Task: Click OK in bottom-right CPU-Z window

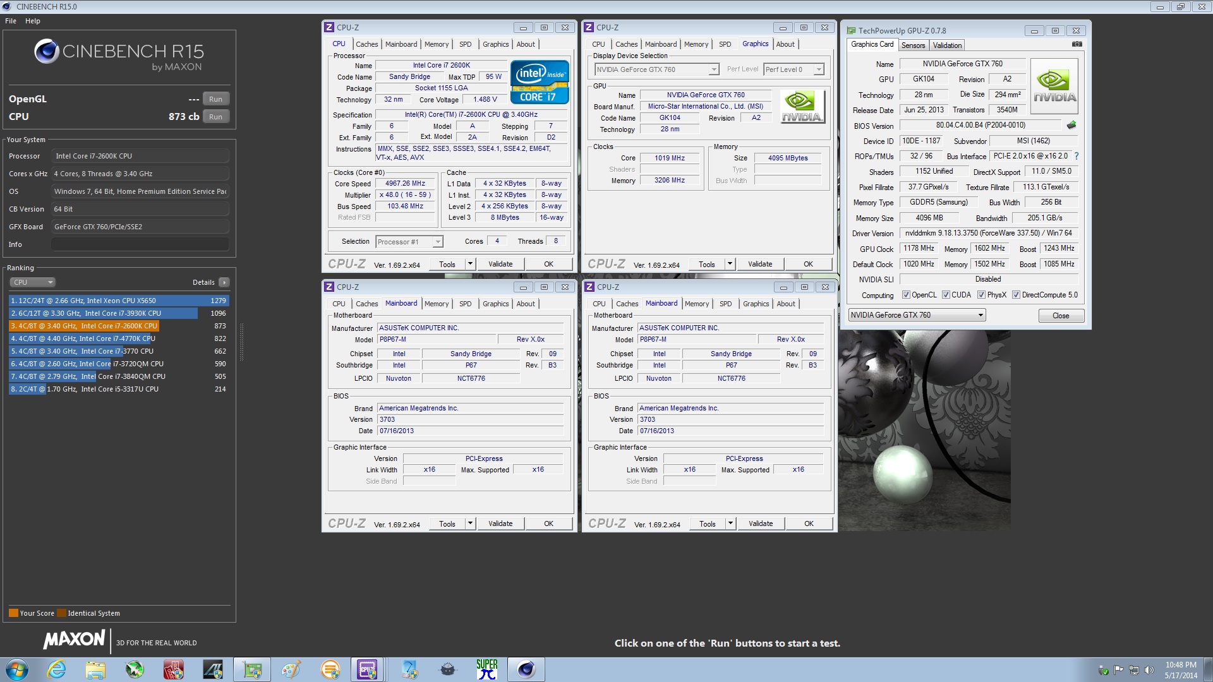Action: (x=809, y=523)
